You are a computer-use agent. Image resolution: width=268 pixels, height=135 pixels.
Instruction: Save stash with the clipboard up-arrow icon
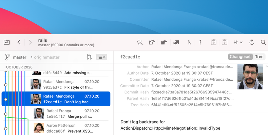click(213, 42)
